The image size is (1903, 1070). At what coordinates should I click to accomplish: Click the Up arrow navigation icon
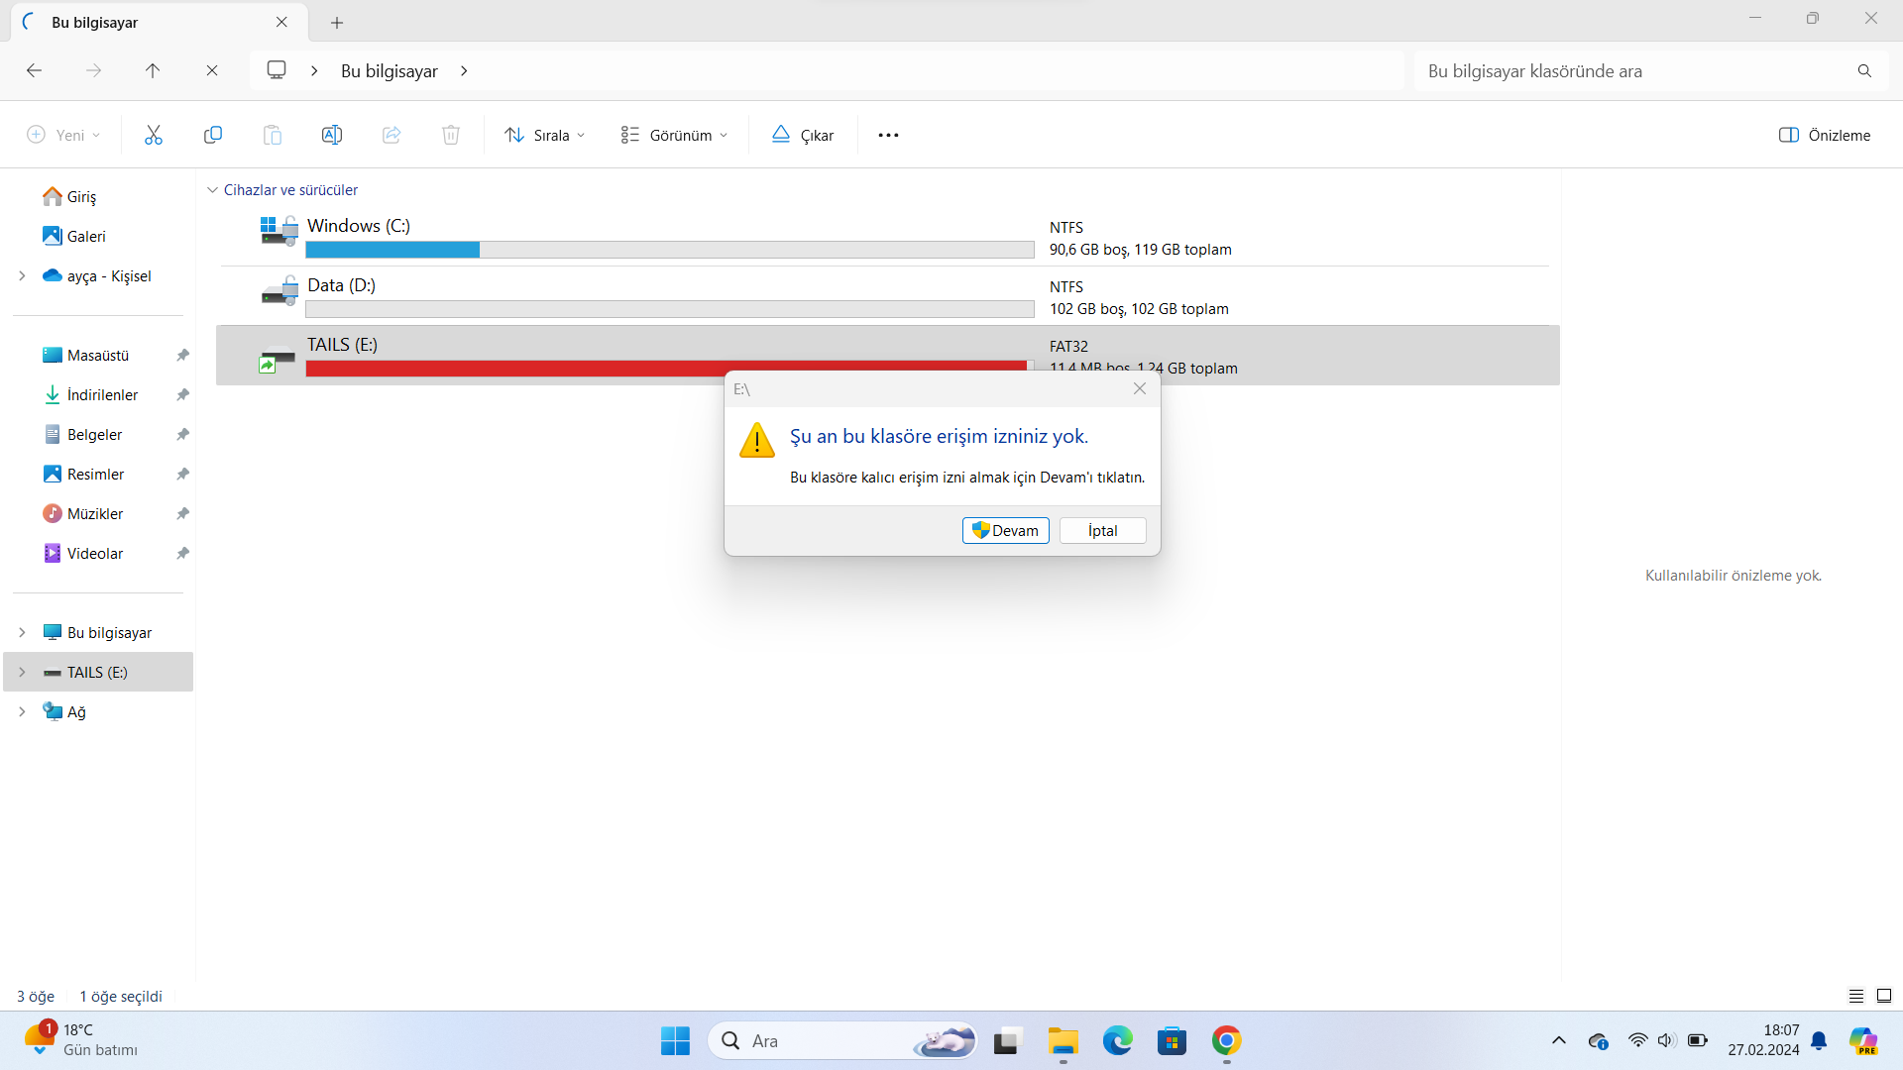tap(153, 70)
